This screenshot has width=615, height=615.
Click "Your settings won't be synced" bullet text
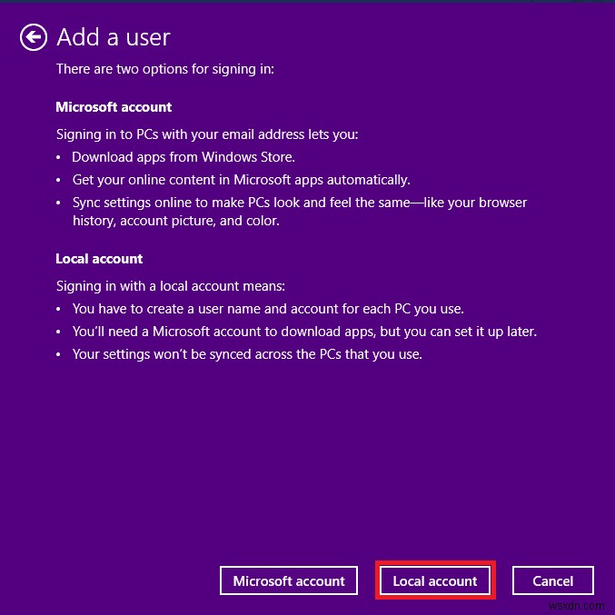pyautogui.click(x=247, y=354)
